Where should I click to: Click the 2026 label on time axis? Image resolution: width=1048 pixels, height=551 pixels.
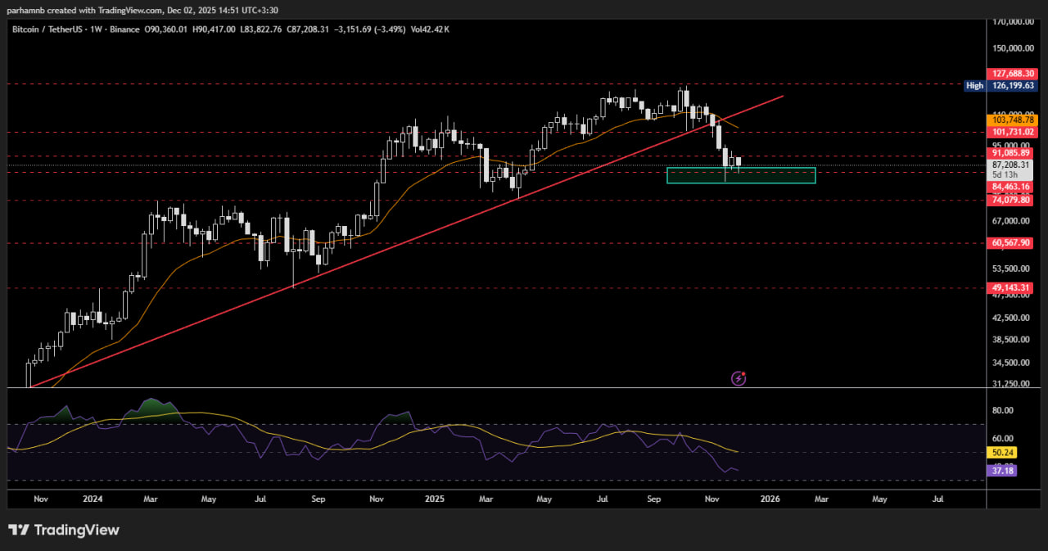tap(770, 498)
